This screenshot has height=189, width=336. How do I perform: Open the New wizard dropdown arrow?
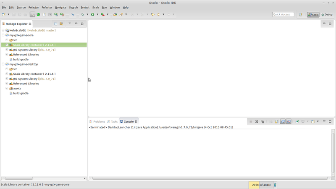point(8,15)
